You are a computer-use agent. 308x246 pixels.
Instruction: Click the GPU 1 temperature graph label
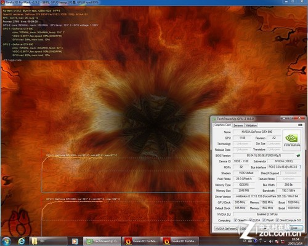pos(83,199)
